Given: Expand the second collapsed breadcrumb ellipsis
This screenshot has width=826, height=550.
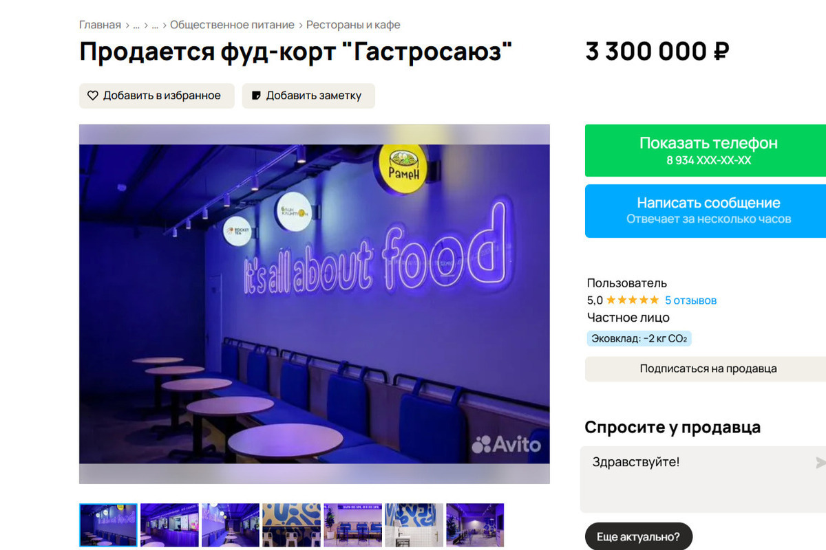Looking at the screenshot, I should [155, 25].
